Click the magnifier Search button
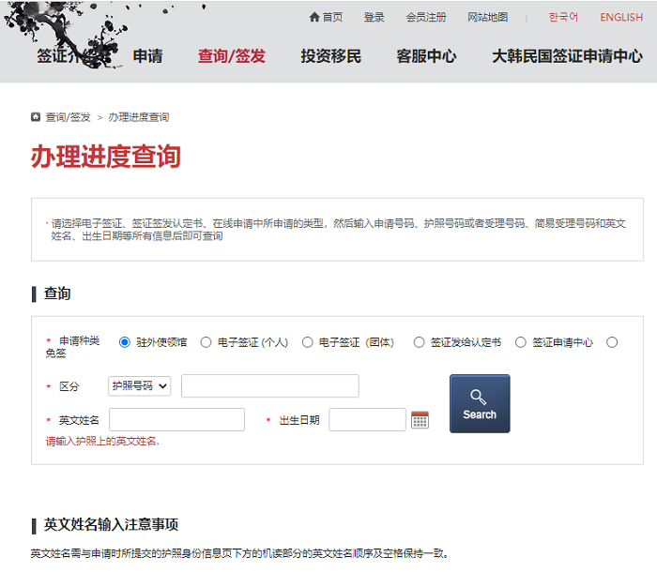 [480, 403]
